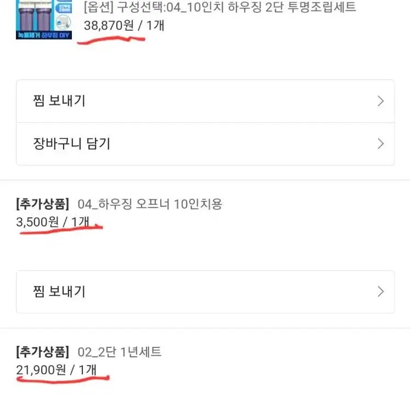Viewport: 410px width, 410px height.
Task: Tap [추가상품] label next to 02_2단 1년세트
Action: click(43, 352)
